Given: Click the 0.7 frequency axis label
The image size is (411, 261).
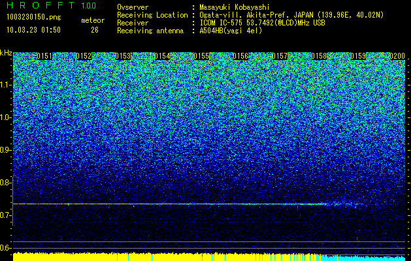Looking at the screenshot, I should [x=5, y=215].
